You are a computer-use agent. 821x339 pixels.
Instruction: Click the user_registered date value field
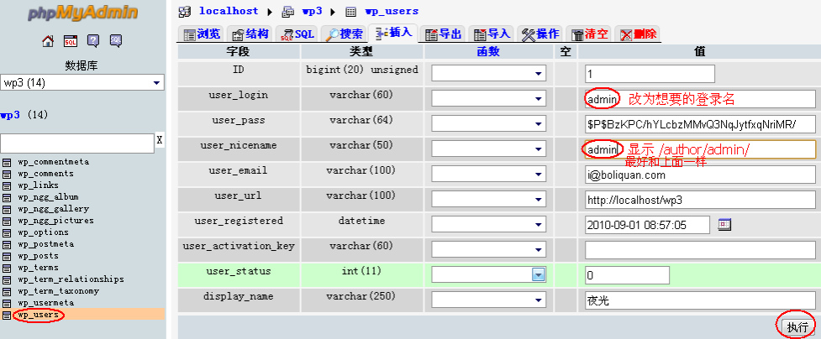[647, 224]
